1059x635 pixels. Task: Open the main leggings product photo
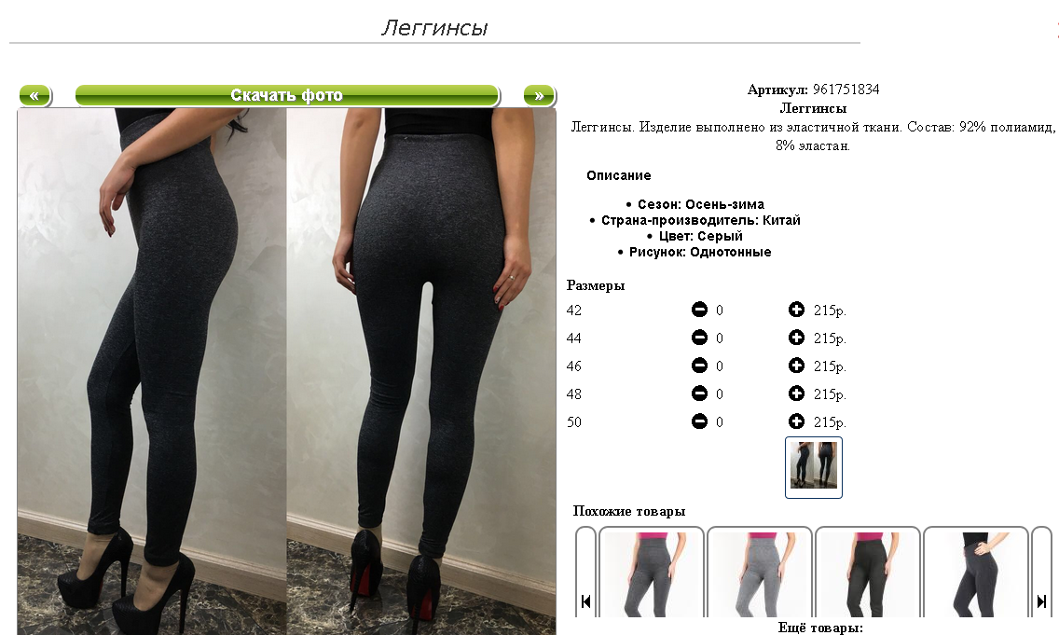click(286, 371)
